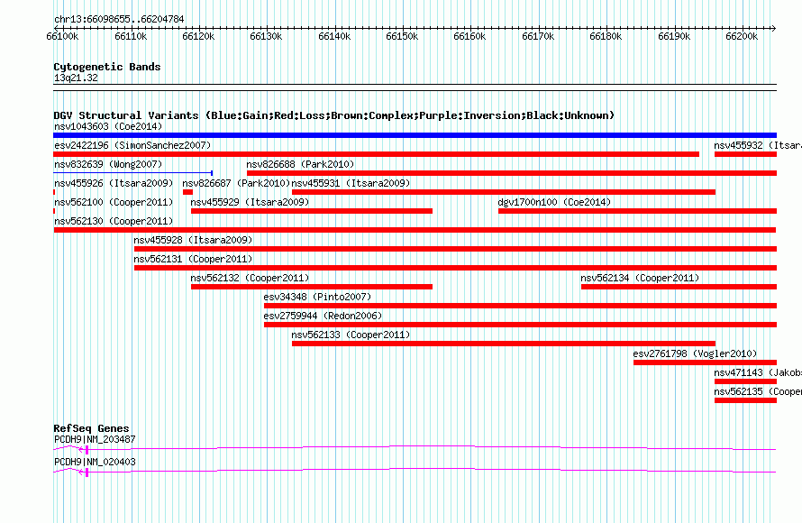Click dgv1700n100 (Coe2014) variant label
The height and width of the screenshot is (523, 802).
pyautogui.click(x=554, y=202)
